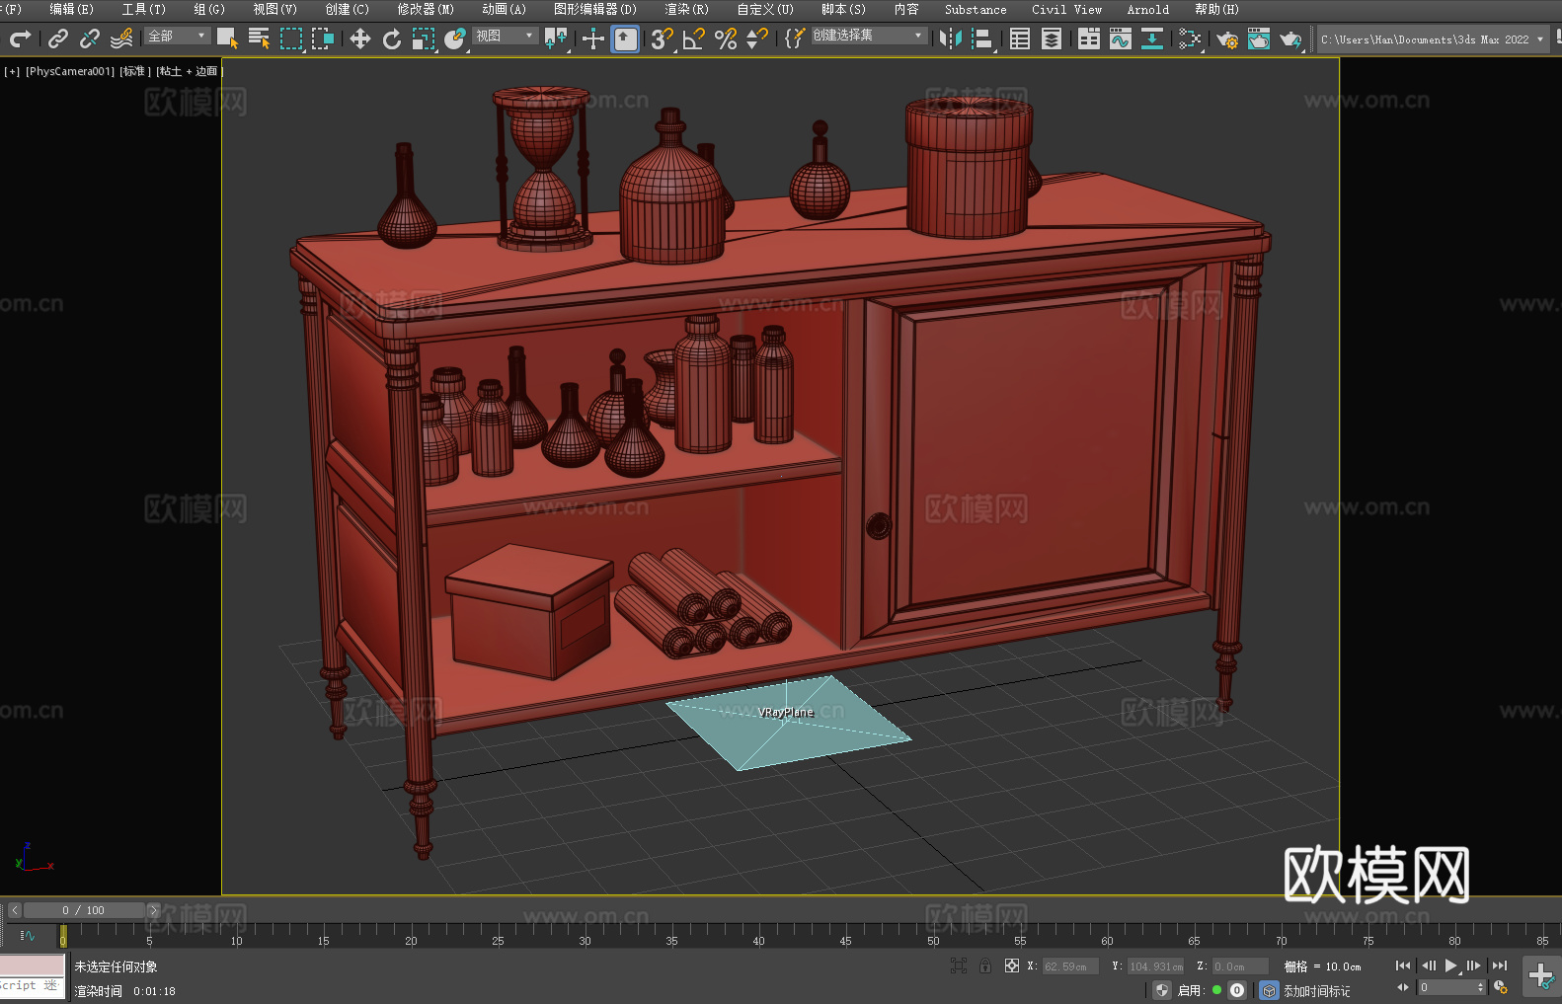
Task: Toggle the Spinner Snap button
Action: tap(757, 39)
